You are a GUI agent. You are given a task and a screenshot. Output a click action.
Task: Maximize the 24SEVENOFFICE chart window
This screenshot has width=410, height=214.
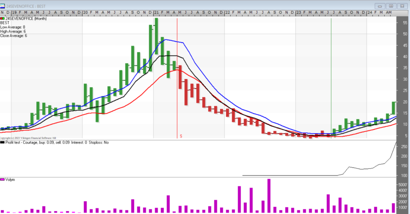[x=391, y=6]
